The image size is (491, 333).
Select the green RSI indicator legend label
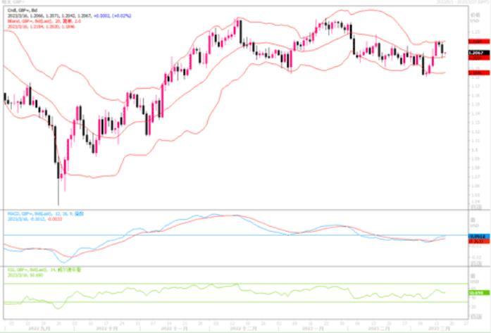pos(44,270)
